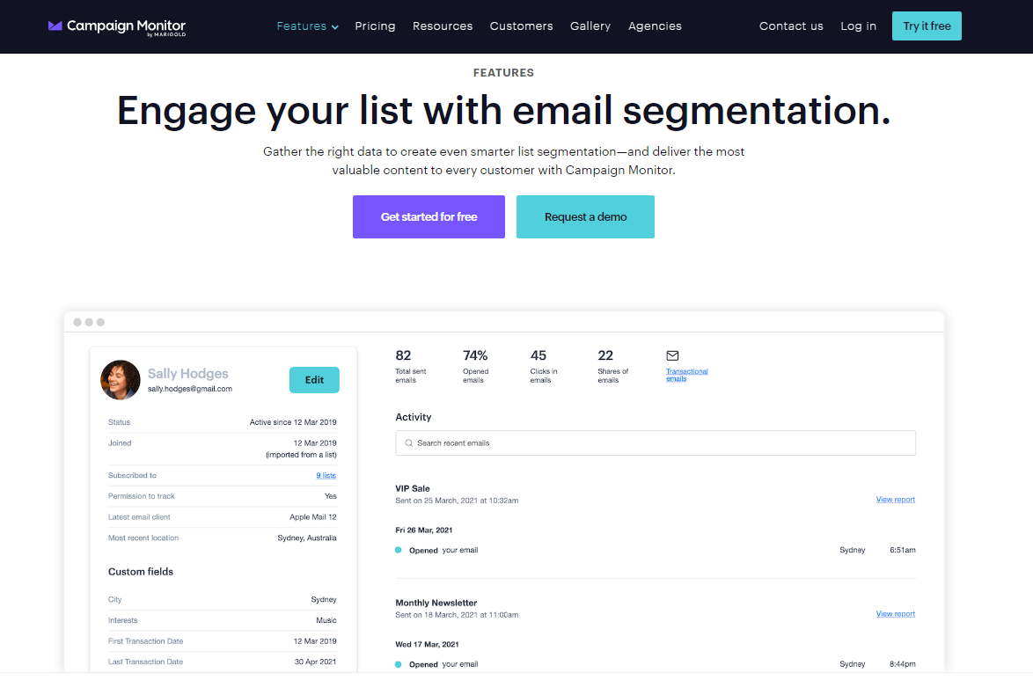Click the '8:44pm' open time

click(x=903, y=664)
